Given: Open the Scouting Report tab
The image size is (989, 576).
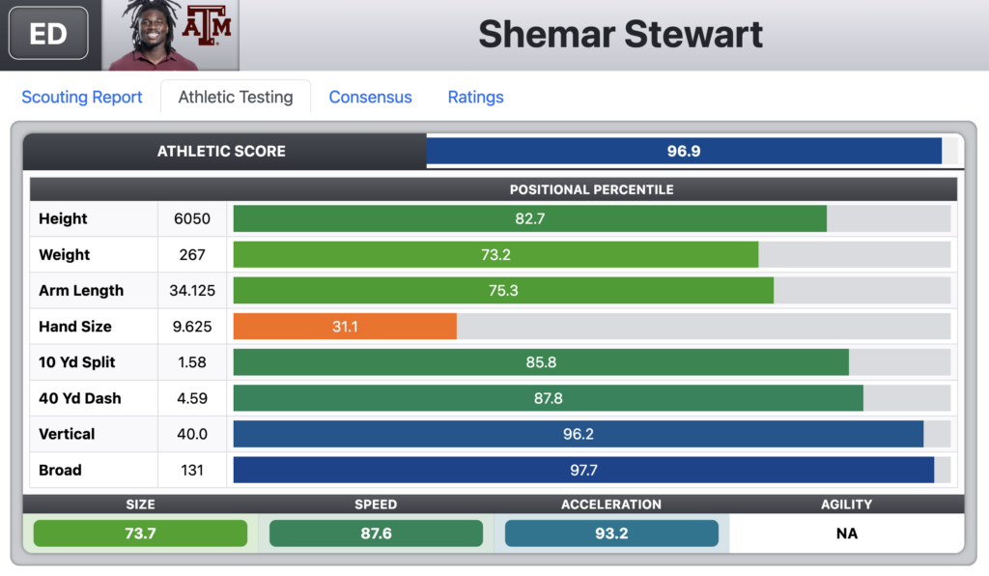Looking at the screenshot, I should [x=82, y=98].
